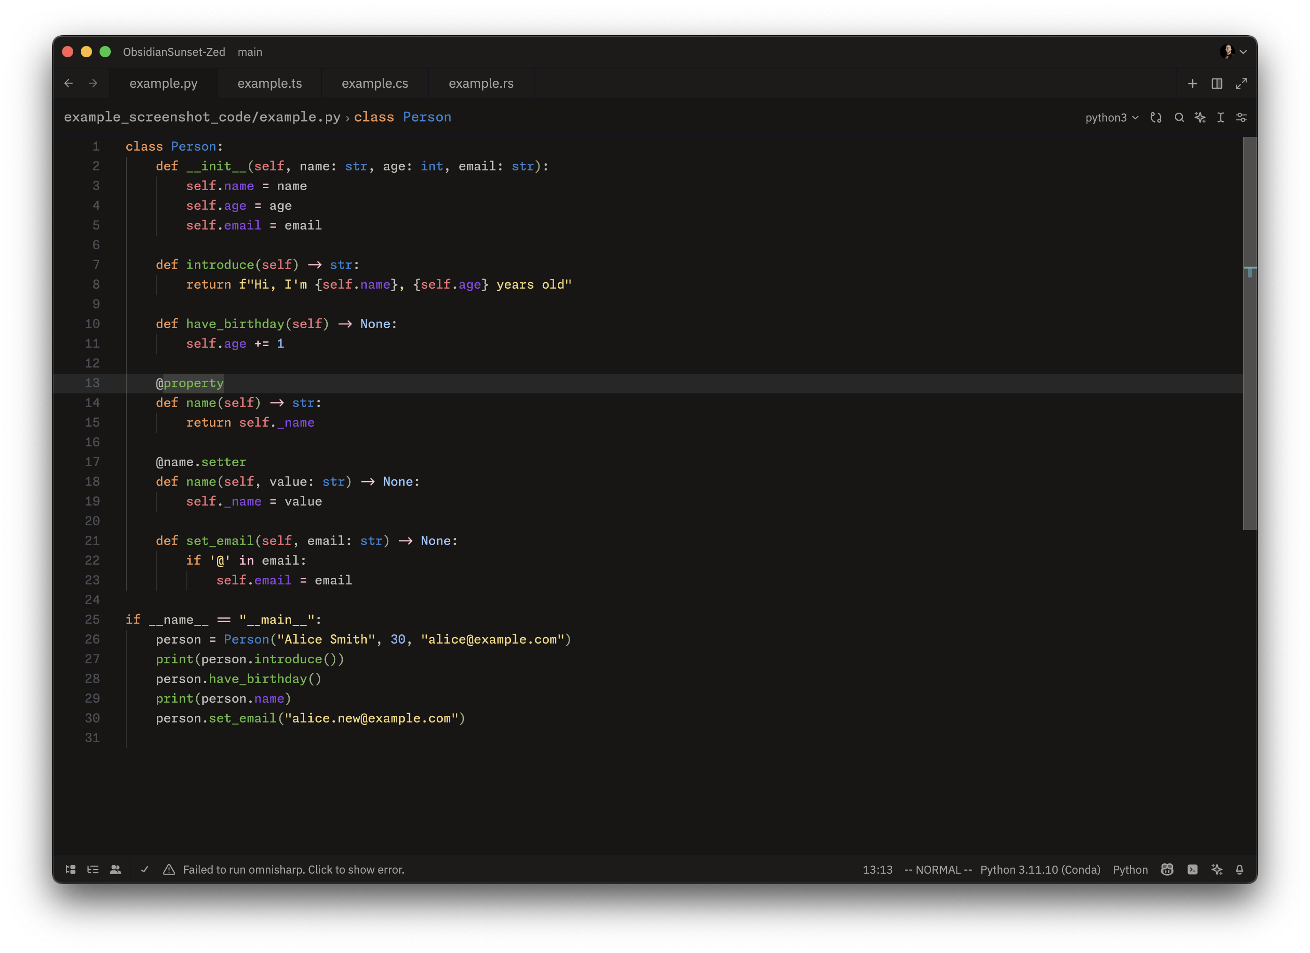Change the Python language selector
The height and width of the screenshot is (953, 1310).
pyautogui.click(x=1130, y=869)
